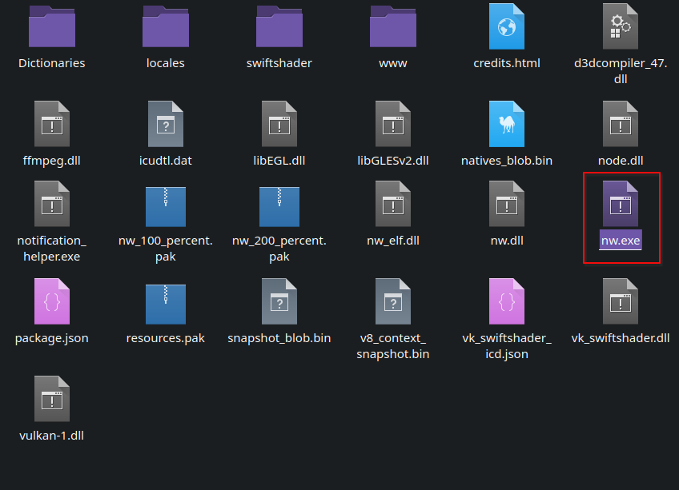The height and width of the screenshot is (490, 679).
Task: Click the "nw_200_percent.pak" file name
Action: (x=279, y=249)
